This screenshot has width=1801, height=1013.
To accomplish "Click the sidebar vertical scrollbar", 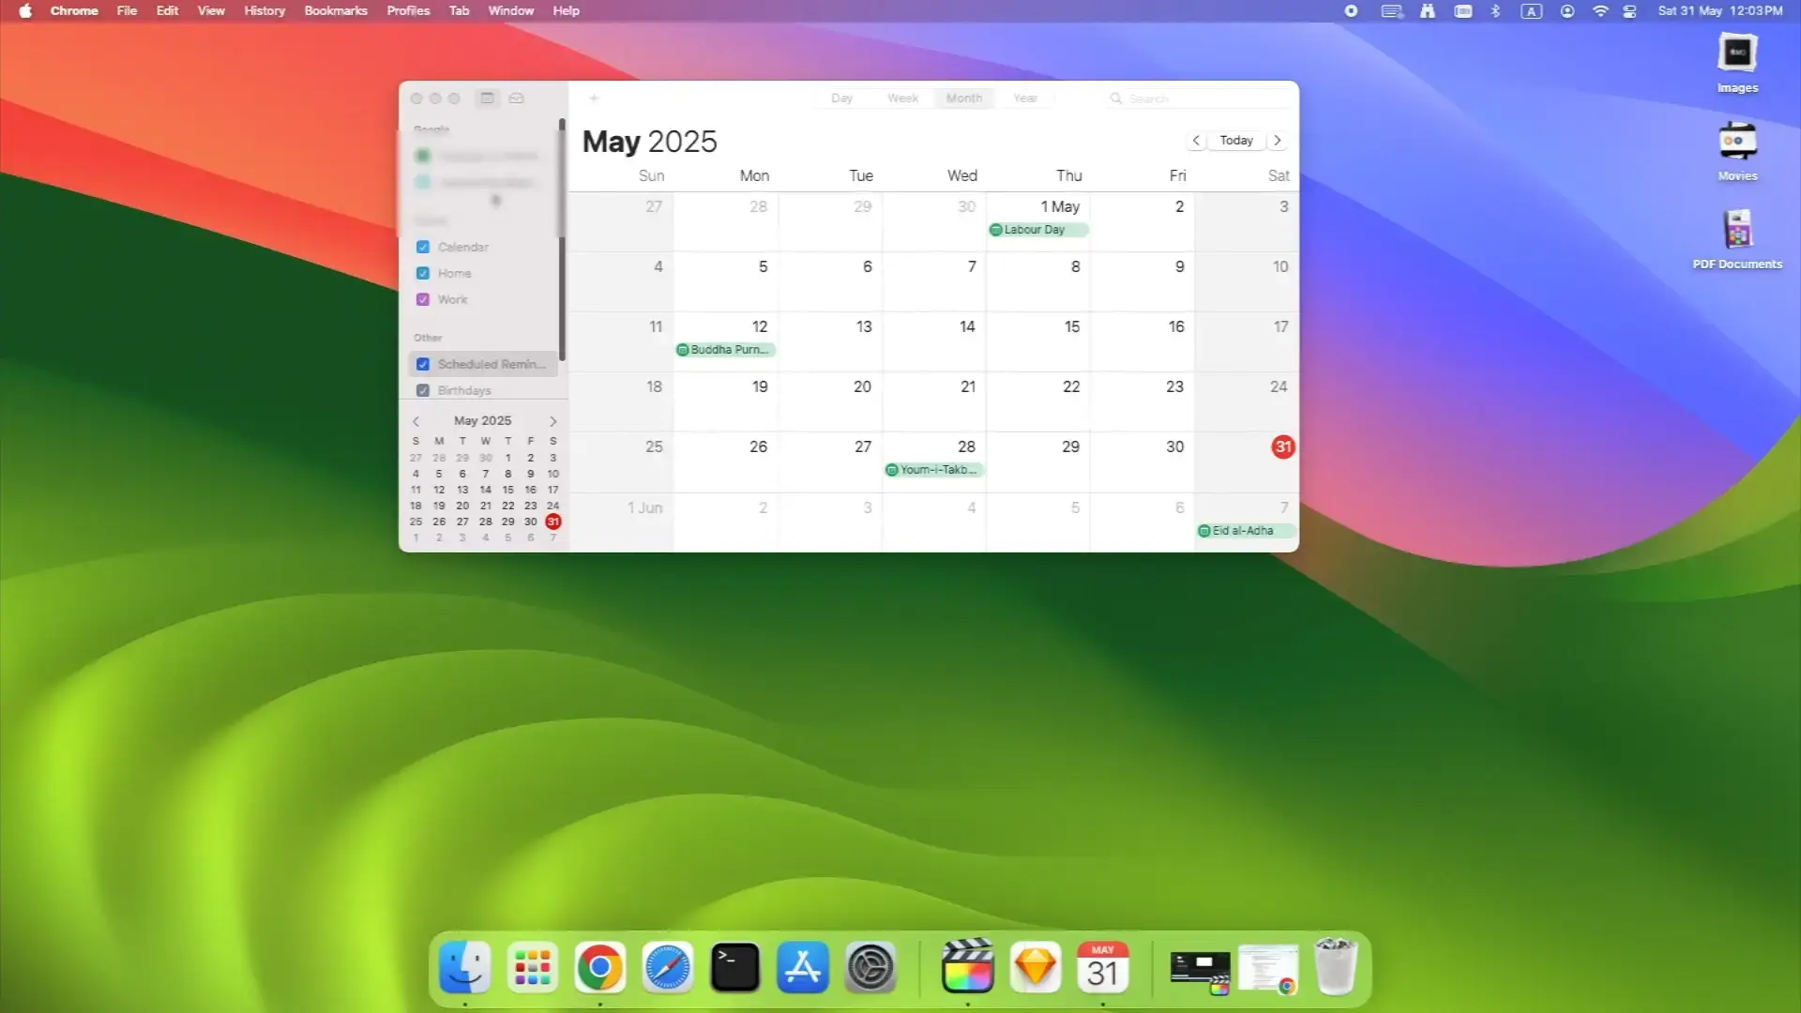I will click(x=562, y=239).
